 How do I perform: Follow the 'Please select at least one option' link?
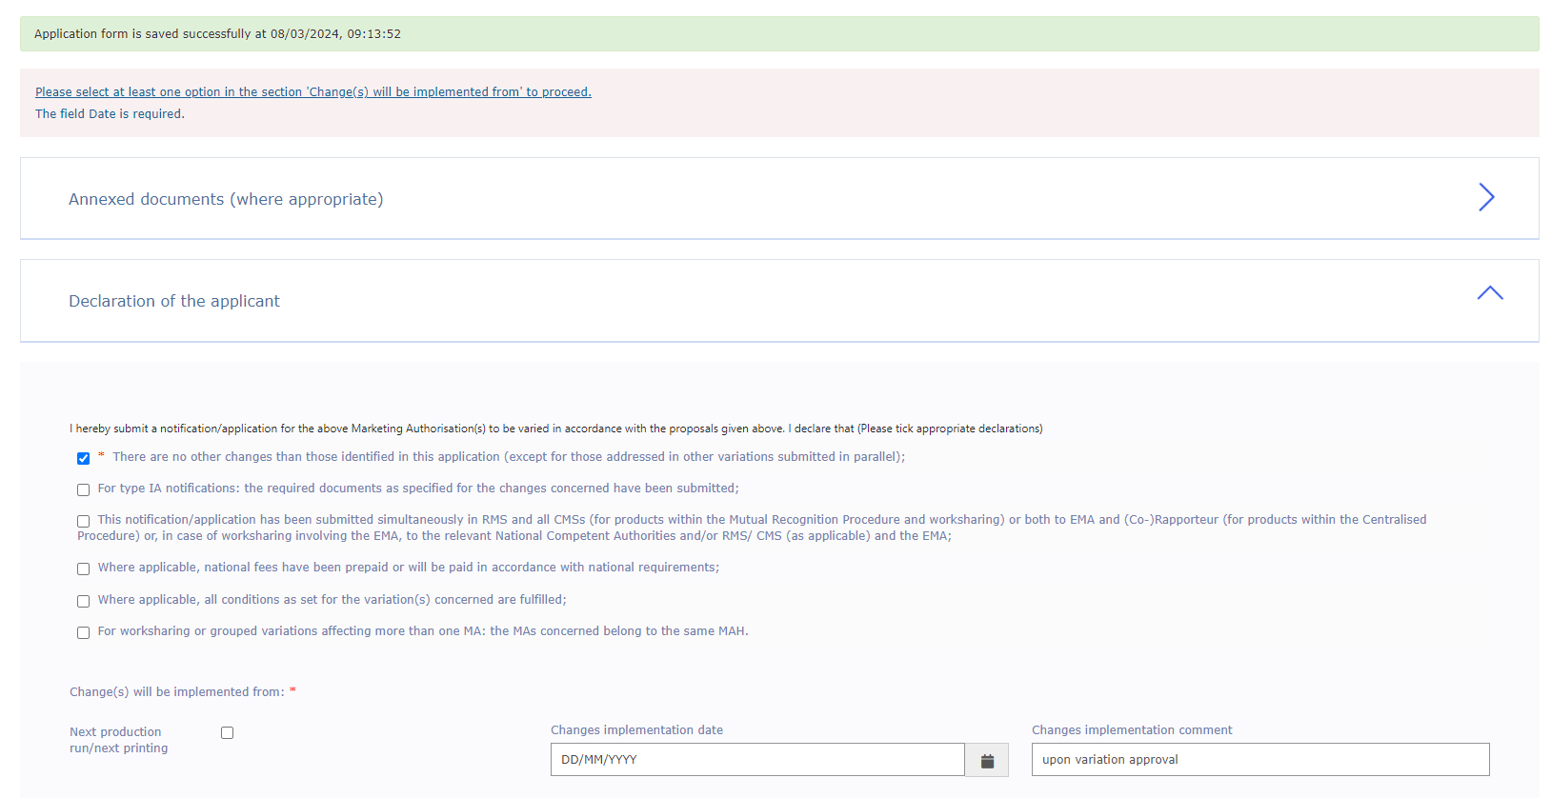312,92
